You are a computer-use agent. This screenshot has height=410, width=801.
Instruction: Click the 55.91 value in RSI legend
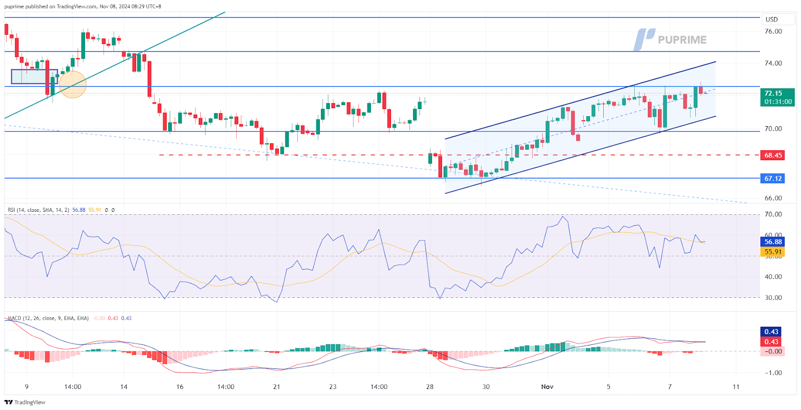click(x=95, y=210)
